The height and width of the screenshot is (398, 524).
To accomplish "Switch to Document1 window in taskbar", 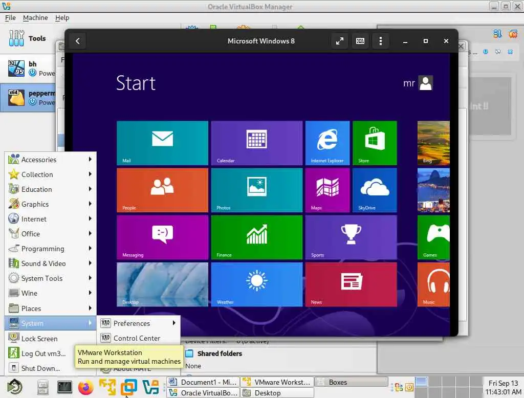I will coord(203,382).
